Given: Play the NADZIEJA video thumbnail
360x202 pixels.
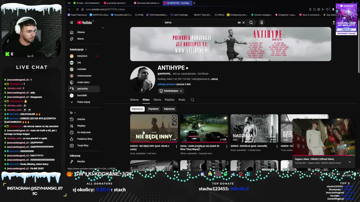Looking at the screenshot, I should [254, 128].
